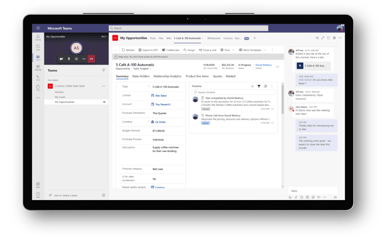The height and width of the screenshot is (237, 390).
Task: Hang up the call with red button
Action: pos(91,59)
